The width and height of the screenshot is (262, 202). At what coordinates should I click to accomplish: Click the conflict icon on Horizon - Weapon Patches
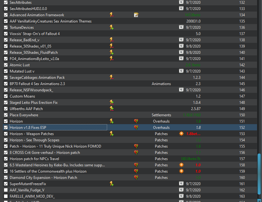111,134
